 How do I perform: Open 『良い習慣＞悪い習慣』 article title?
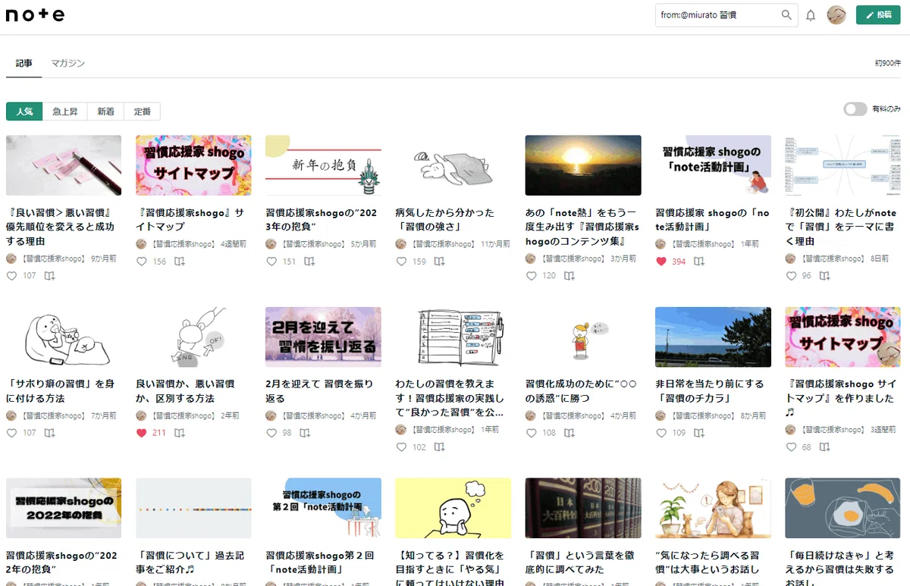coord(60,227)
